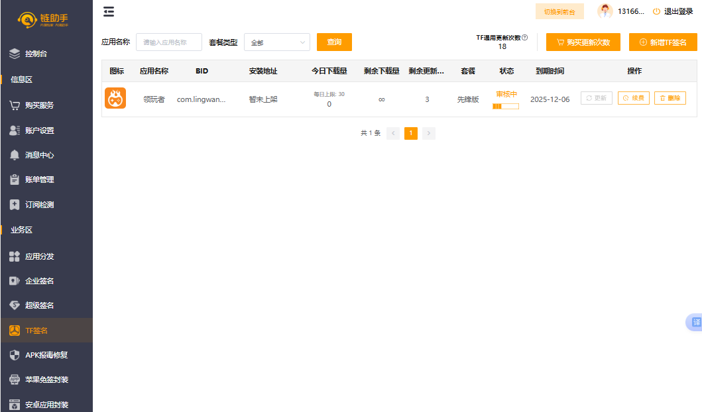This screenshot has height=412, width=702.
Task: Click the user avatar icon
Action: (605, 11)
